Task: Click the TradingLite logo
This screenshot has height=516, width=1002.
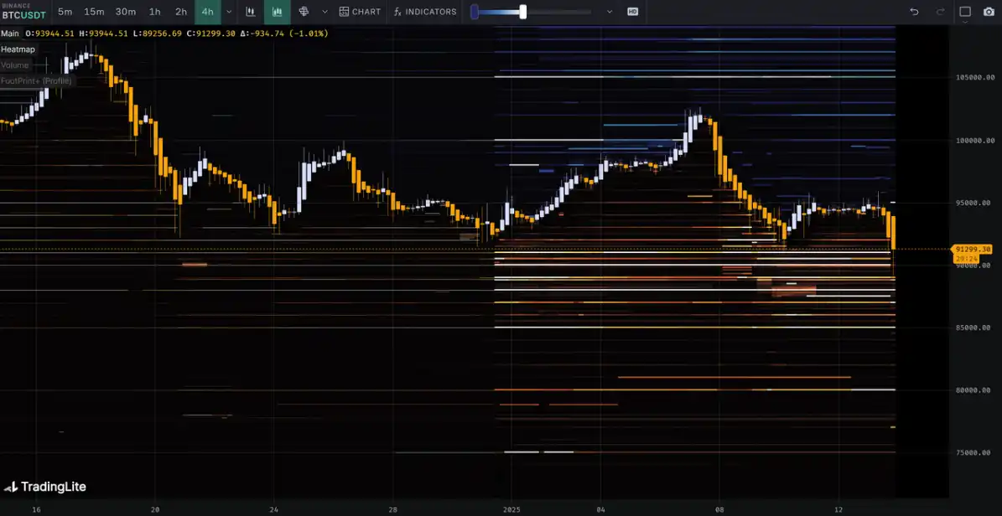Action: pyautogui.click(x=45, y=487)
